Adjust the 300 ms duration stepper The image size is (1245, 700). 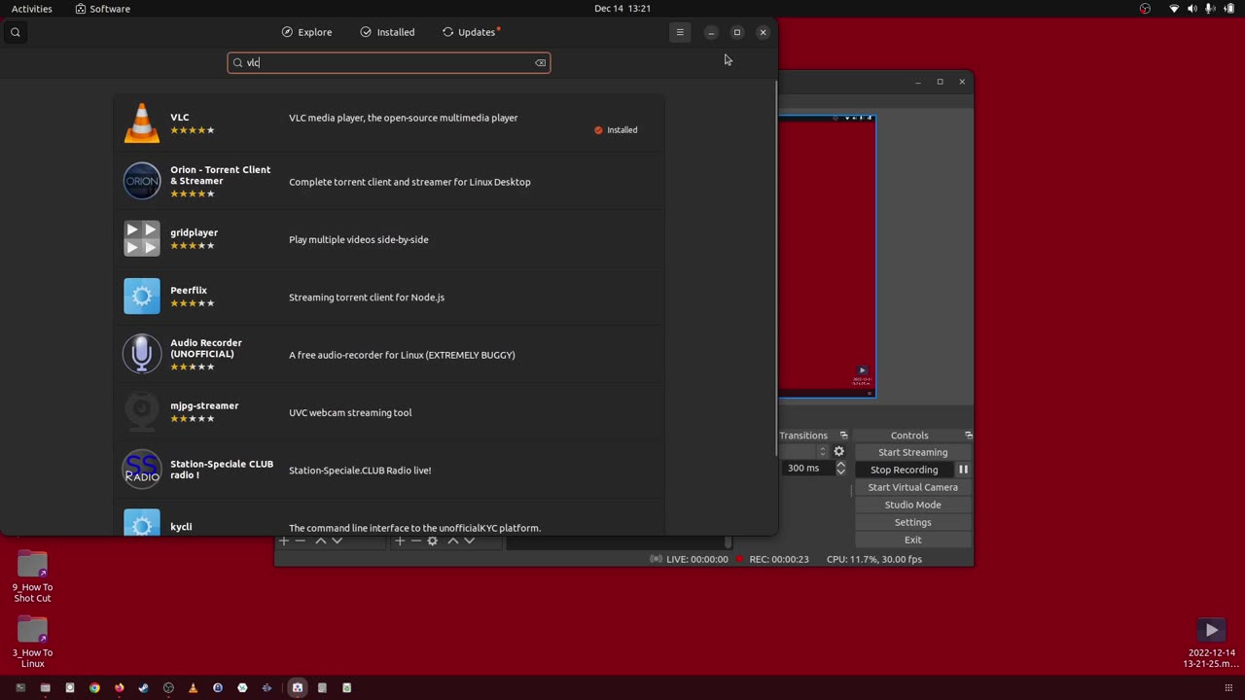841,469
